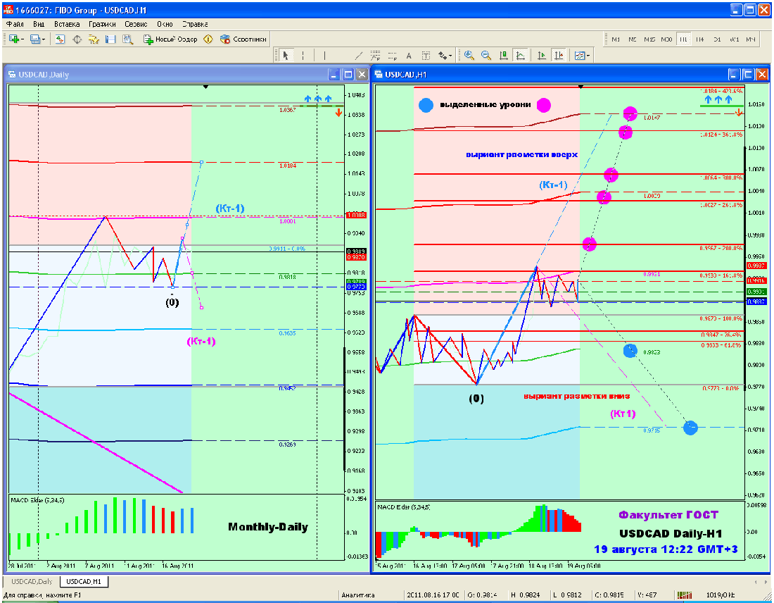Open the new chart icon
The width and height of the screenshot is (774, 603).
pos(13,39)
